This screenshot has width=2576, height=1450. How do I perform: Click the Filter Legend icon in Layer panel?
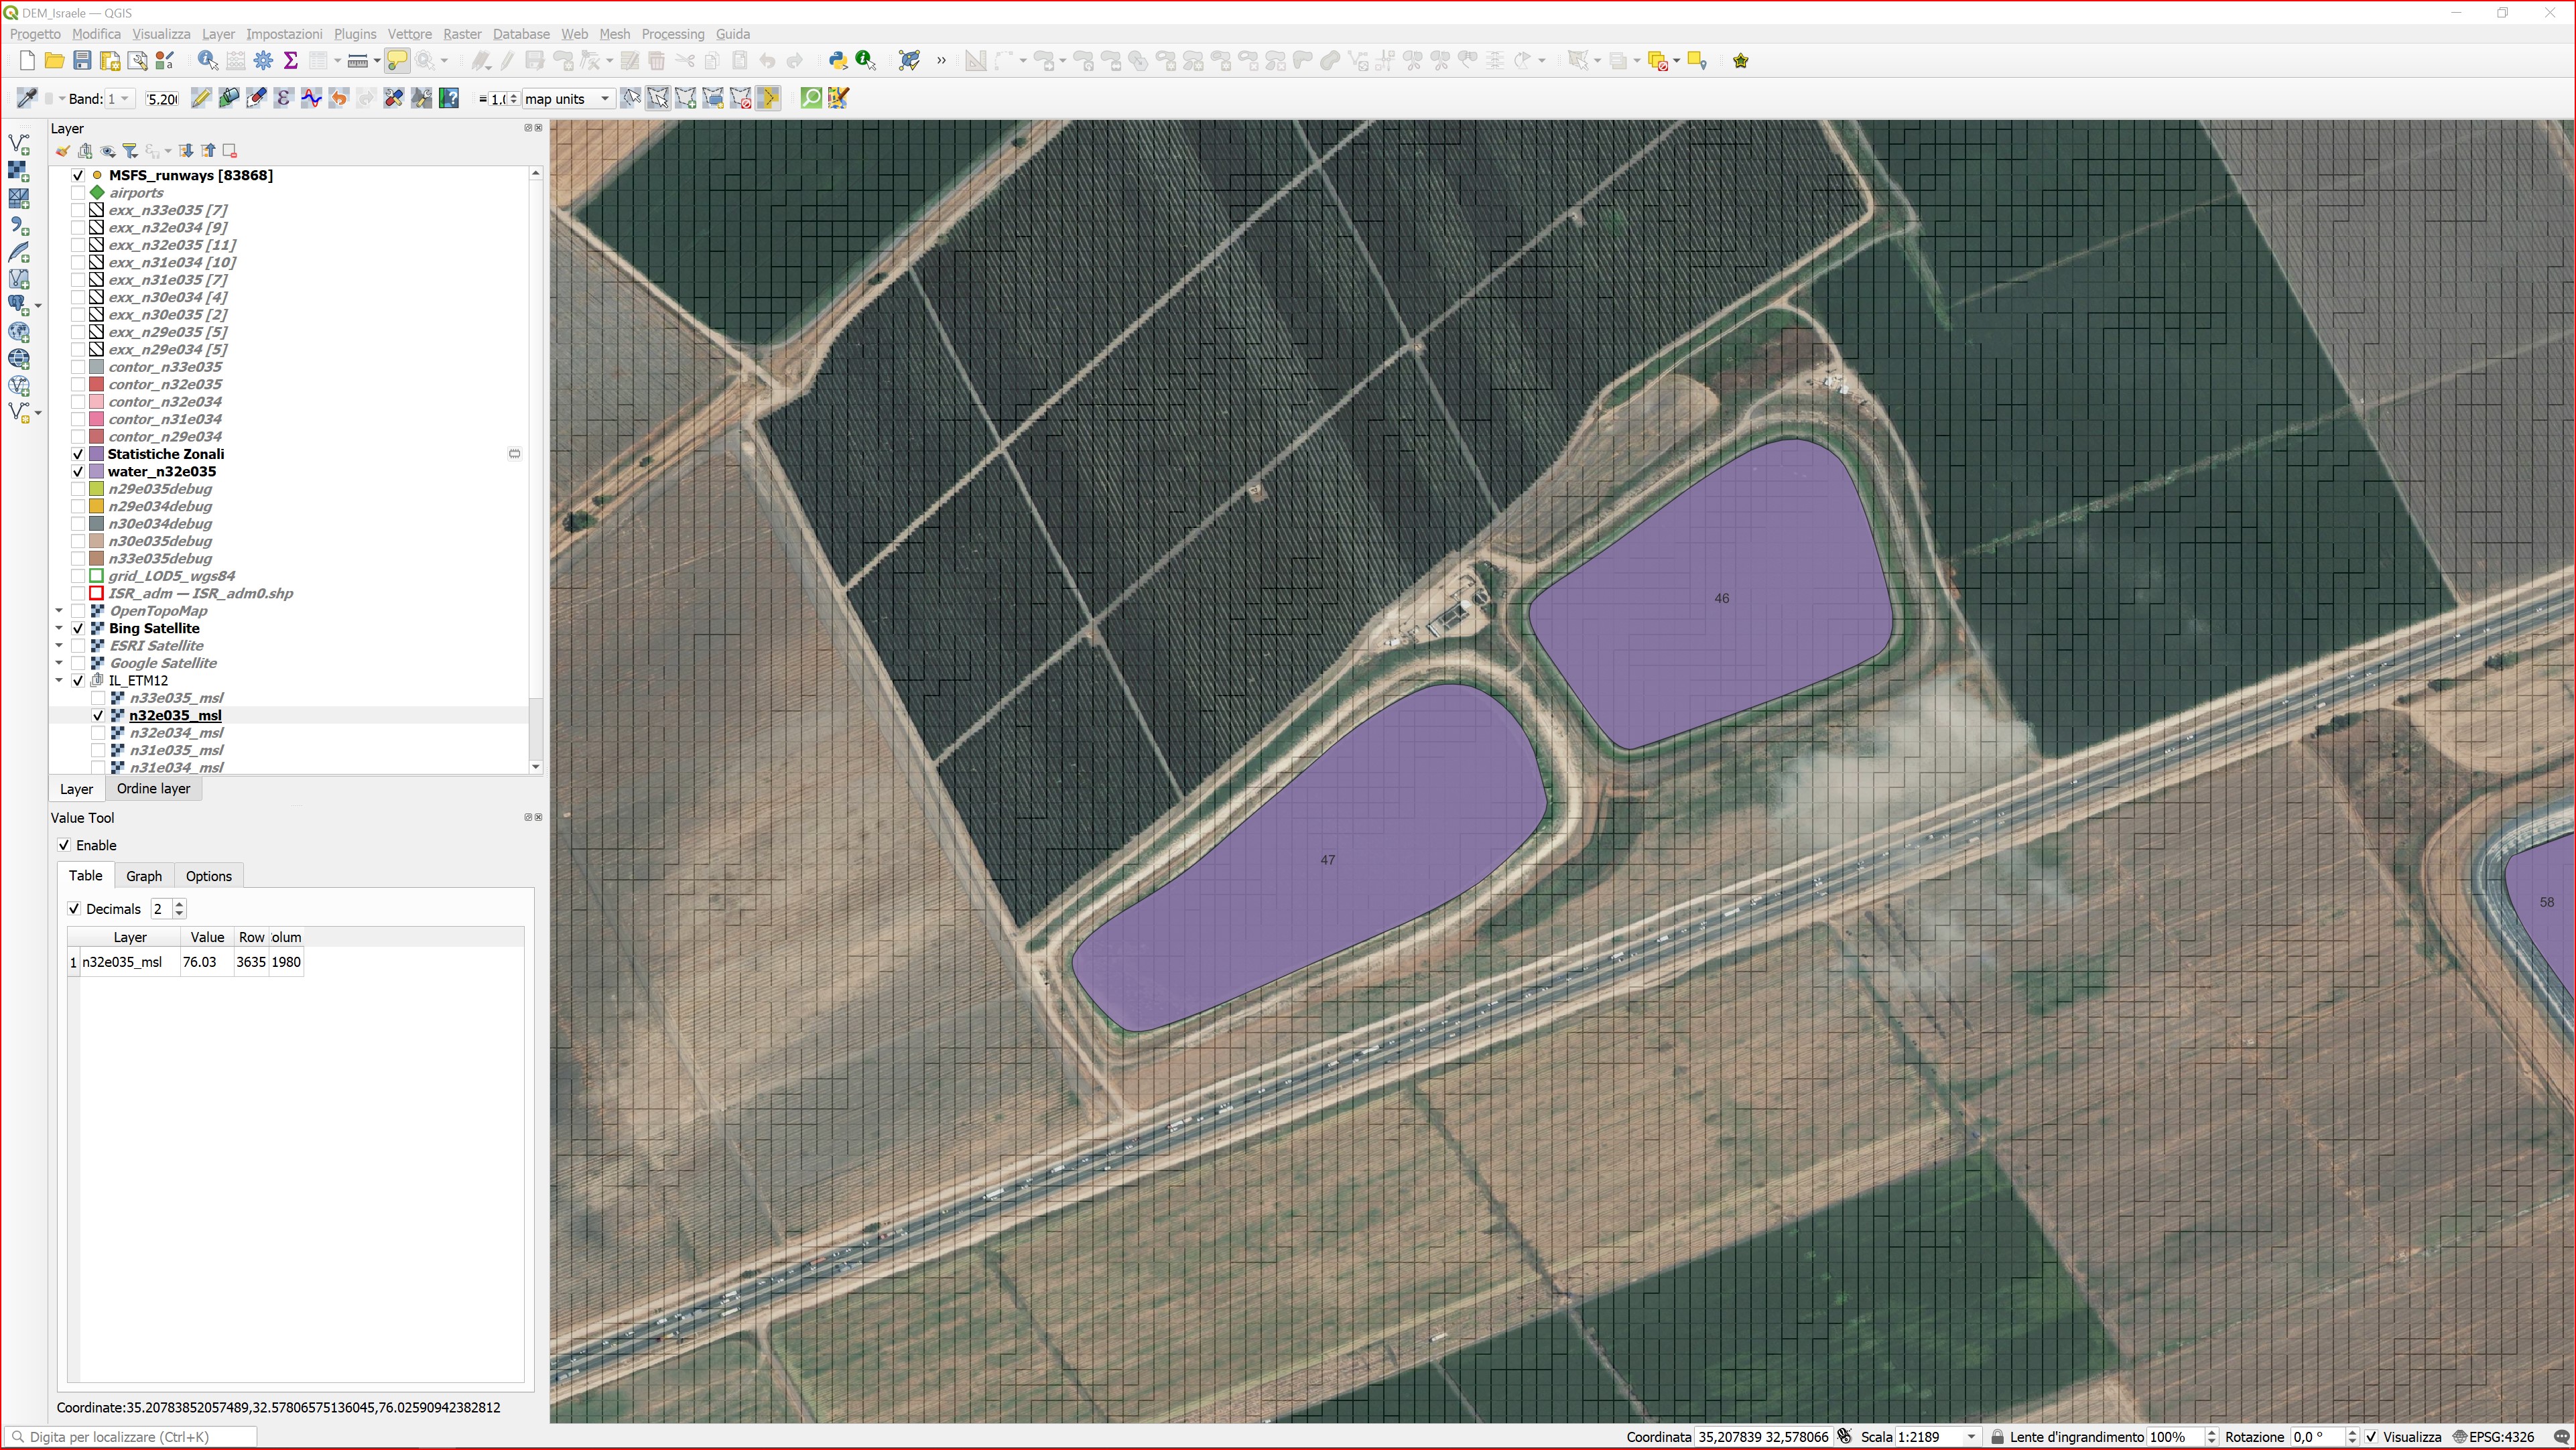130,151
